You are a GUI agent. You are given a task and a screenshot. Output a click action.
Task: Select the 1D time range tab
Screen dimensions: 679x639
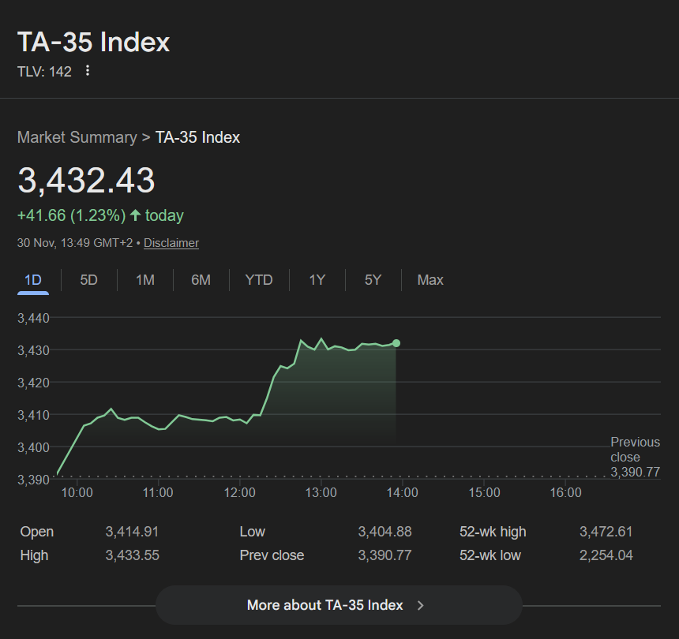coord(33,280)
